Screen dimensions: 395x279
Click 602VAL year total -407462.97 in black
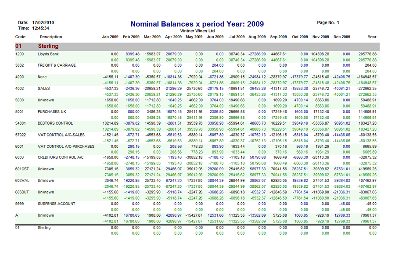[367, 181]
